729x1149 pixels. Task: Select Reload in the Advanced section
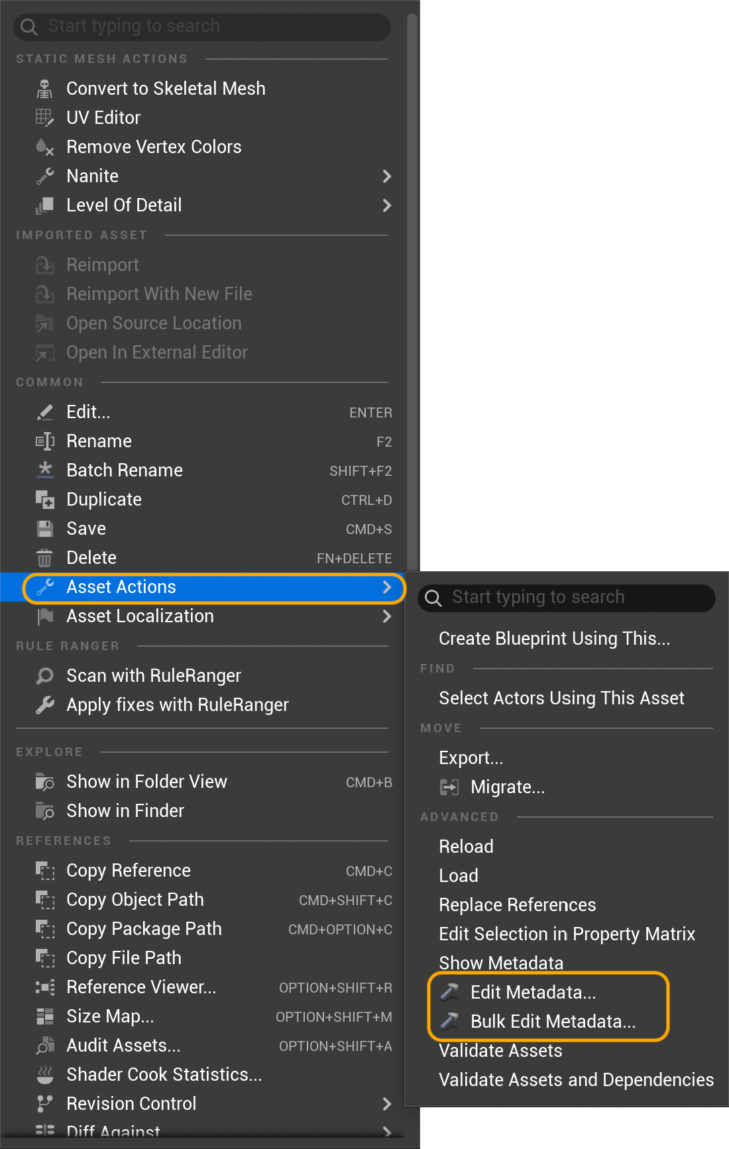click(x=466, y=847)
